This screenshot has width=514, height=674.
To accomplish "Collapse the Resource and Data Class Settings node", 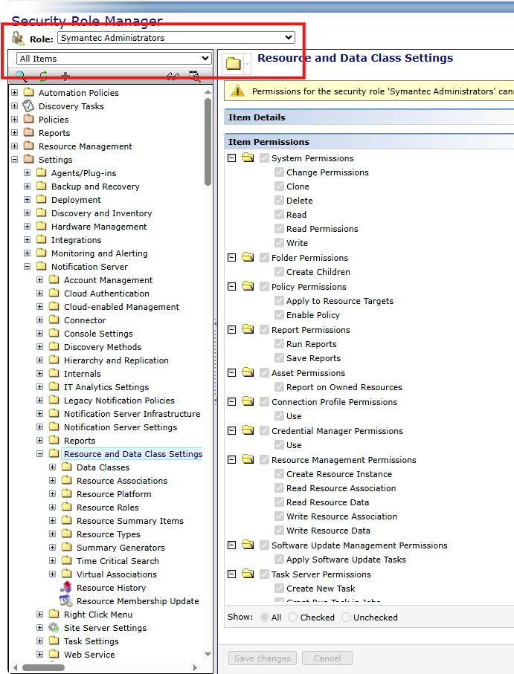I will point(40,453).
